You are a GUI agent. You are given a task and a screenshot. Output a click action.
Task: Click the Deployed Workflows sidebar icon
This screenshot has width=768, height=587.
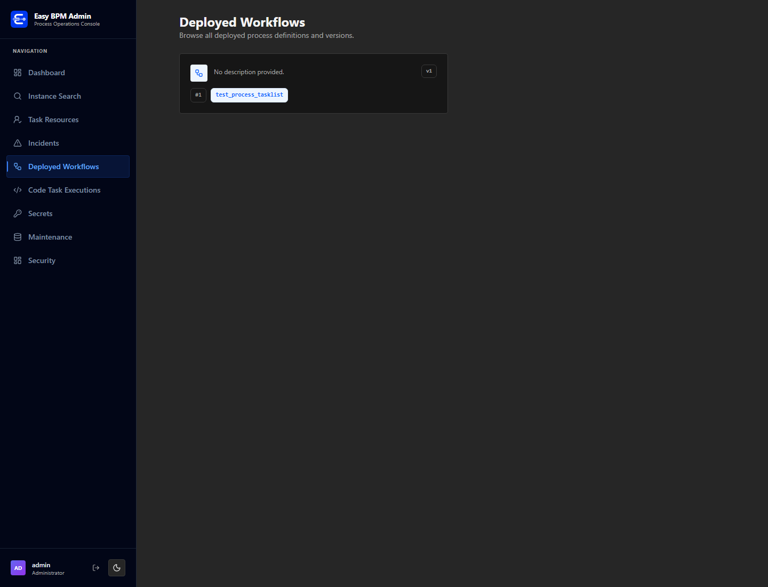click(x=18, y=166)
